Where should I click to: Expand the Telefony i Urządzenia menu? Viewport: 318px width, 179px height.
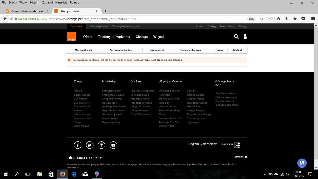coord(114,37)
